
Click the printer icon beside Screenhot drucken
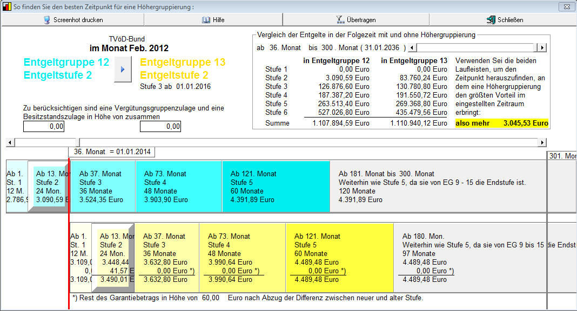(x=47, y=20)
